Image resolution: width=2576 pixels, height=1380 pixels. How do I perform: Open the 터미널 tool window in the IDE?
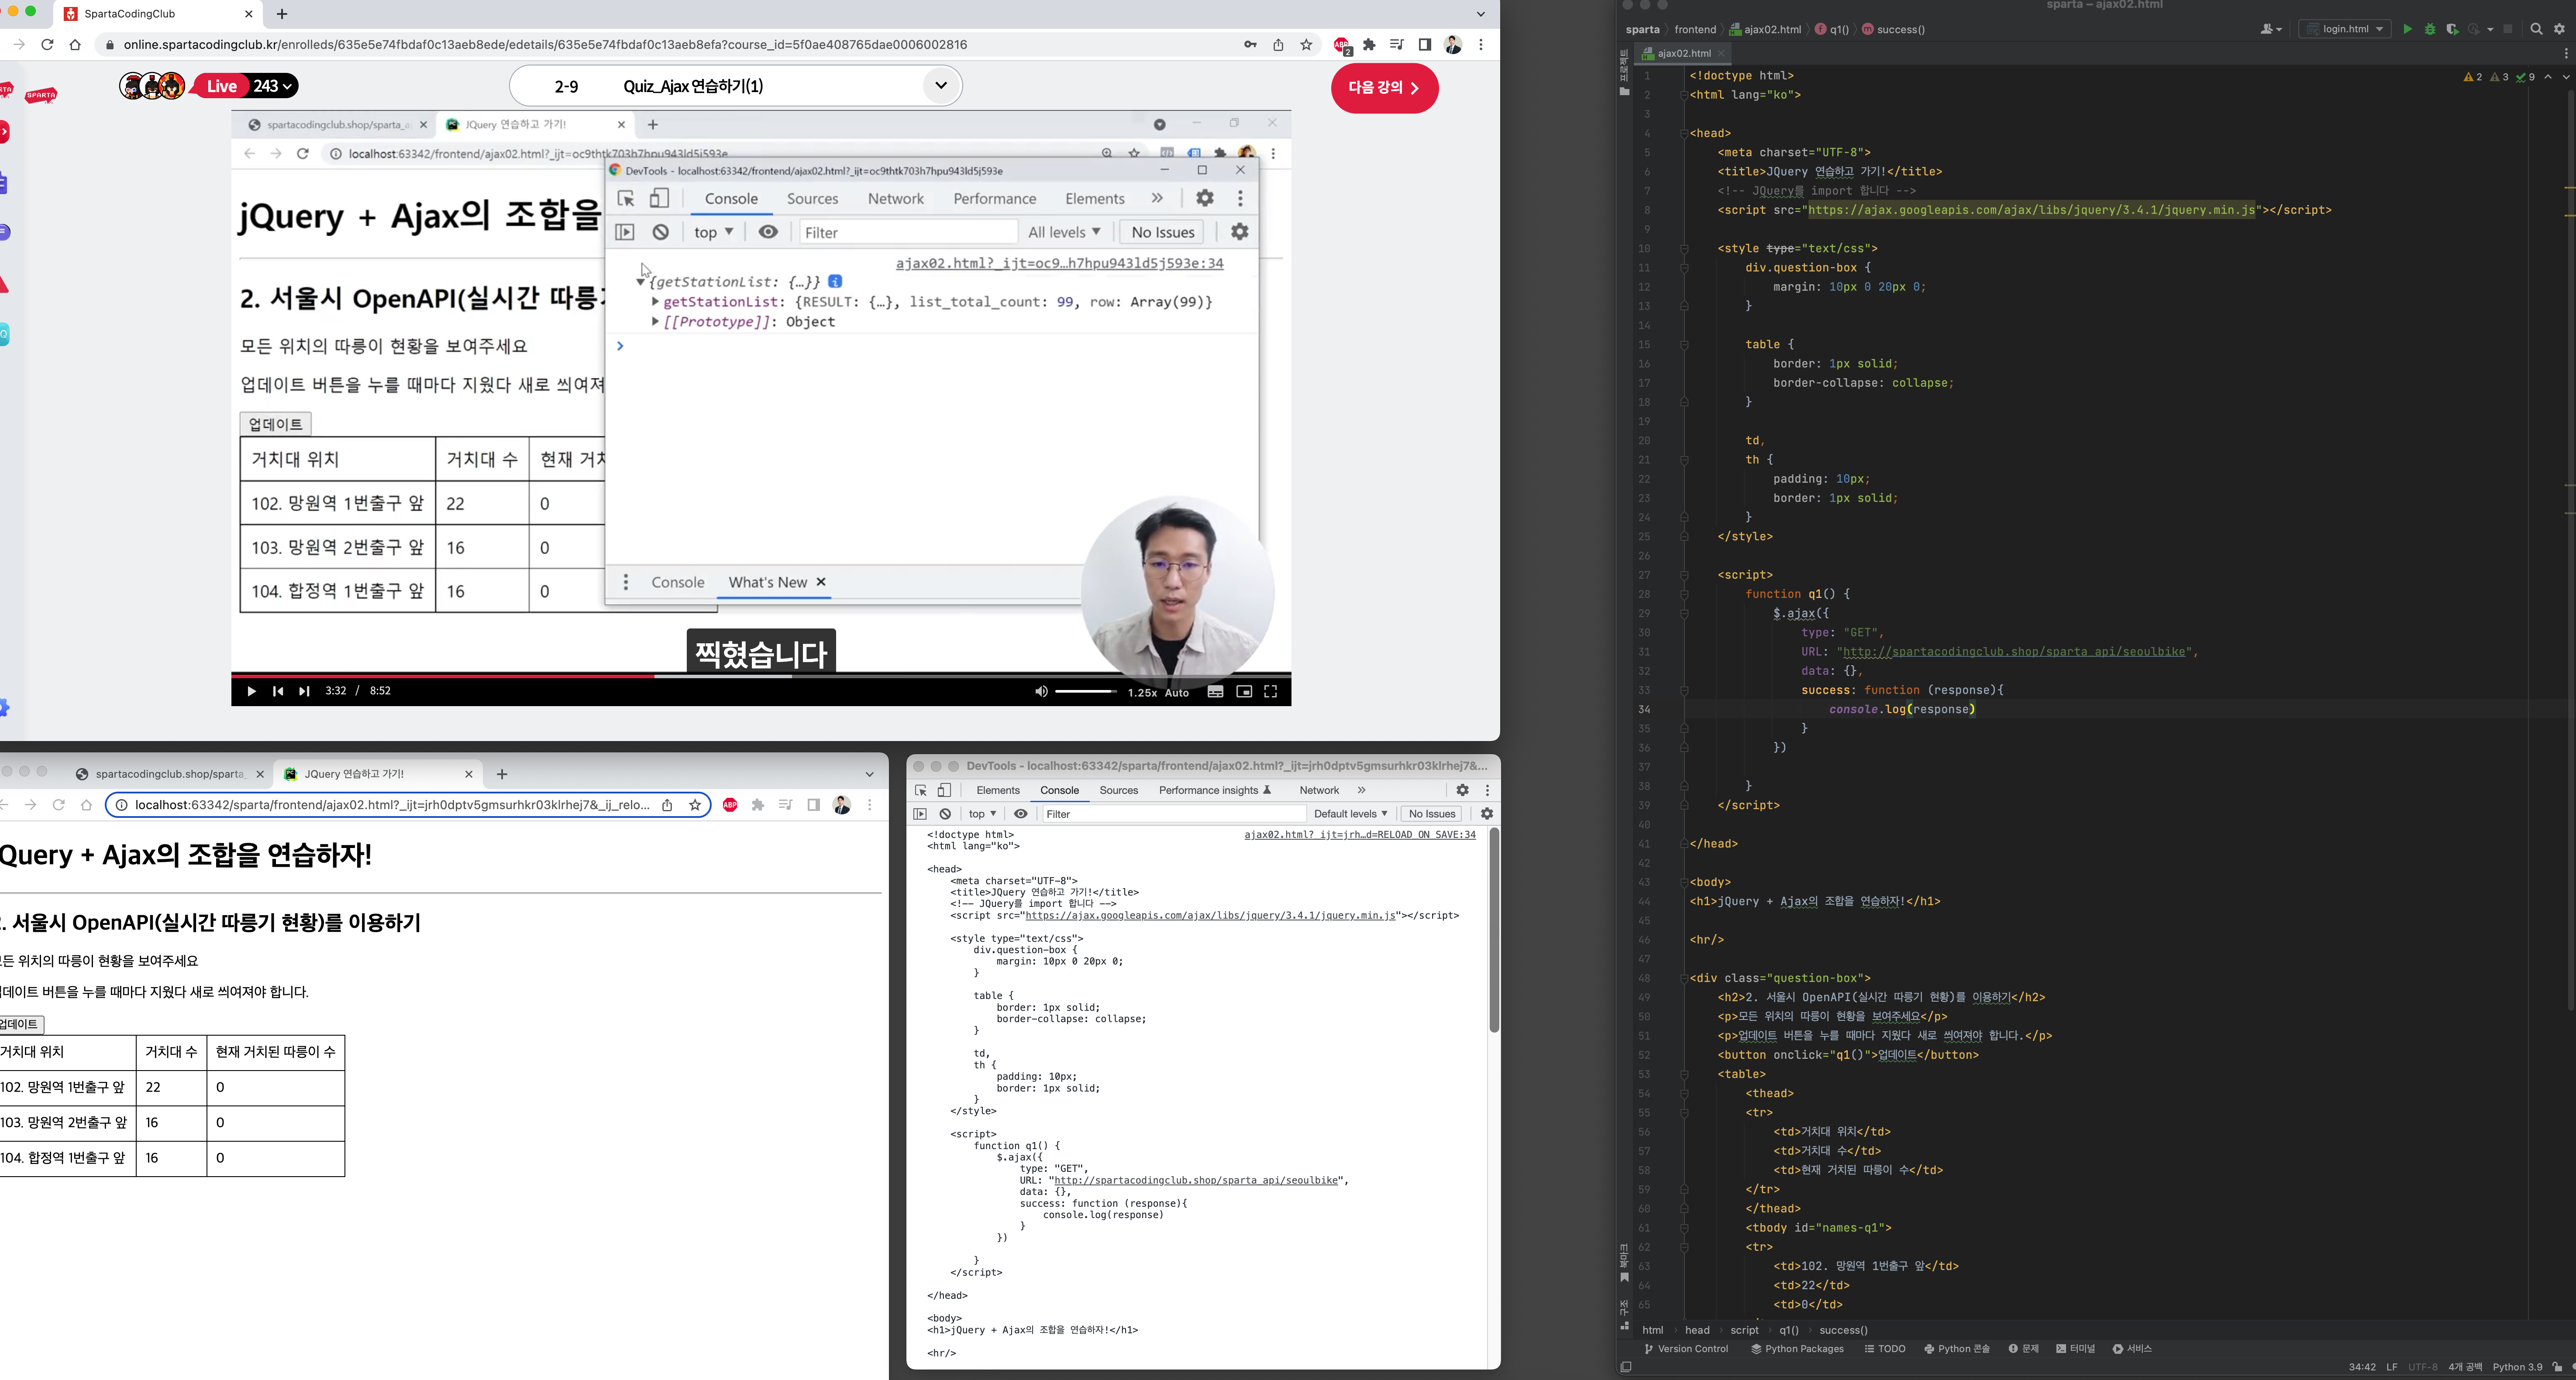[2076, 1349]
